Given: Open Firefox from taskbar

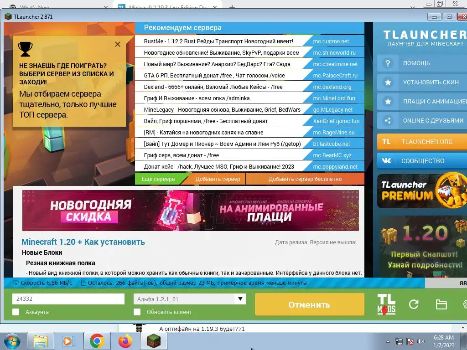Looking at the screenshot, I should point(125,341).
